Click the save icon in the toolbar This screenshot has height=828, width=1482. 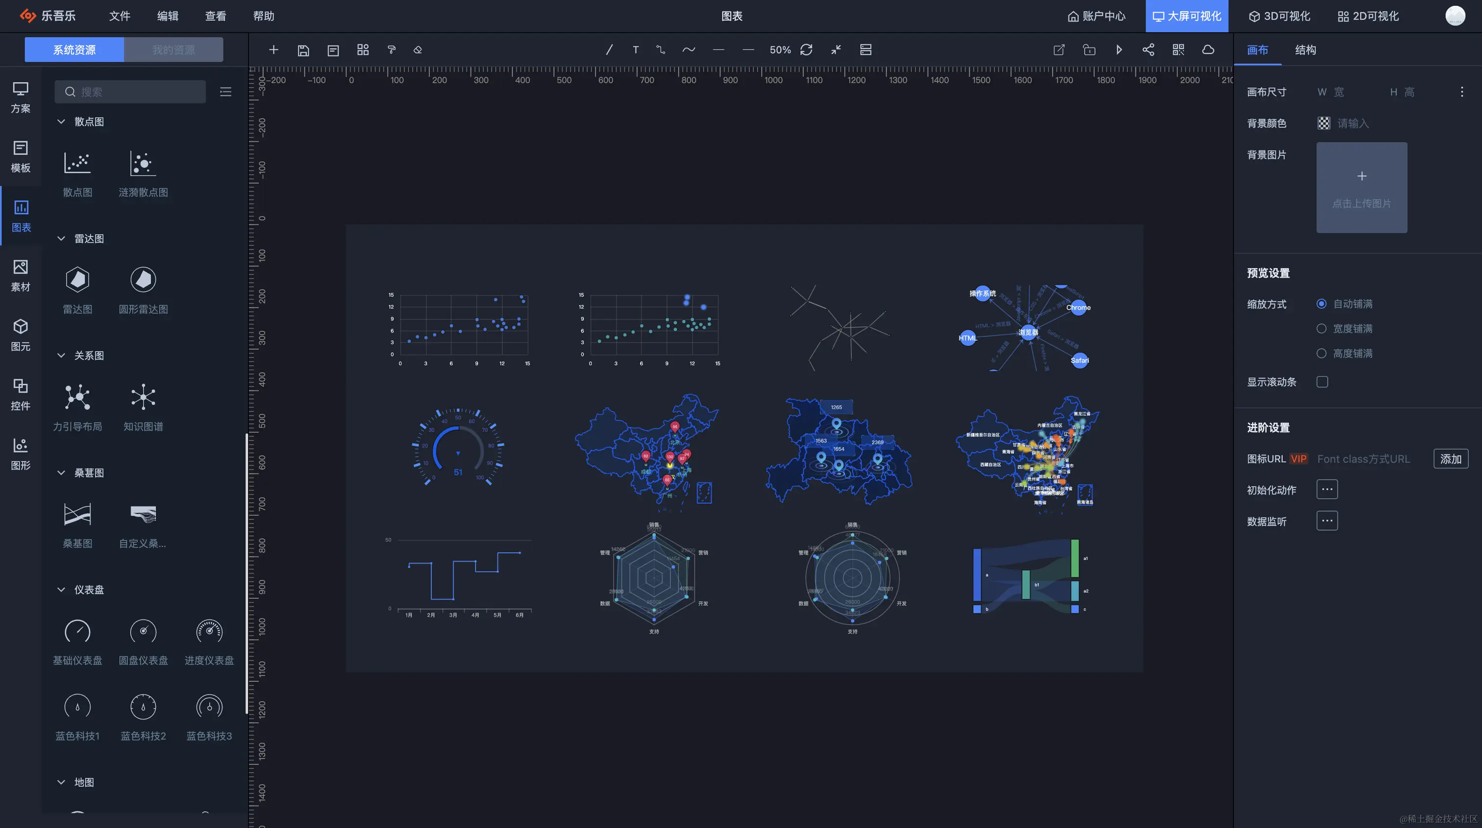303,50
